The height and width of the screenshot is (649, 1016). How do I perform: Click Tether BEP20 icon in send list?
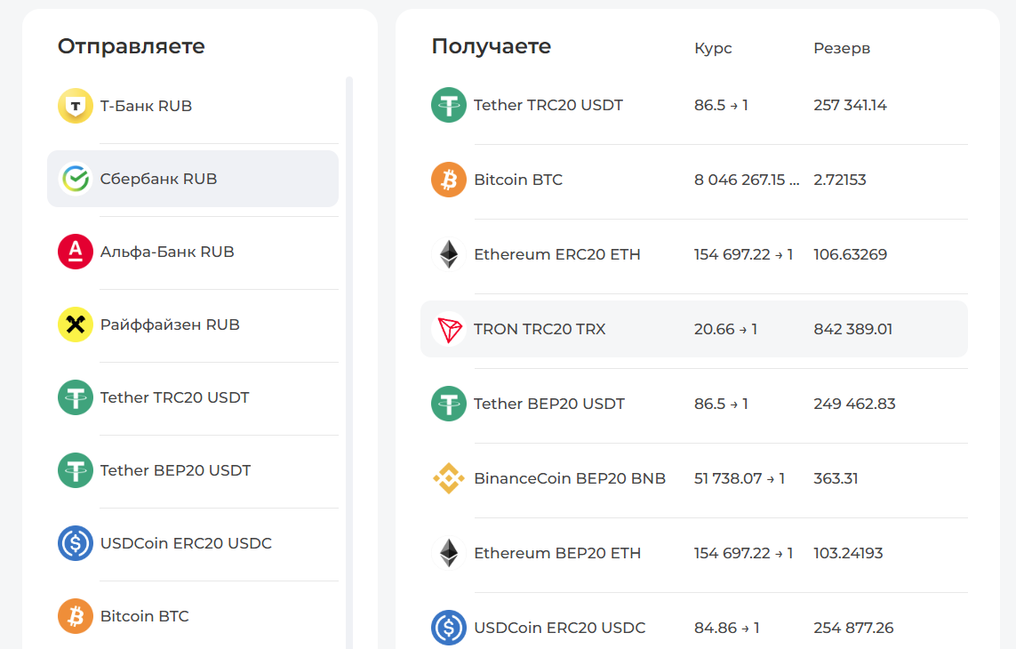coord(76,470)
